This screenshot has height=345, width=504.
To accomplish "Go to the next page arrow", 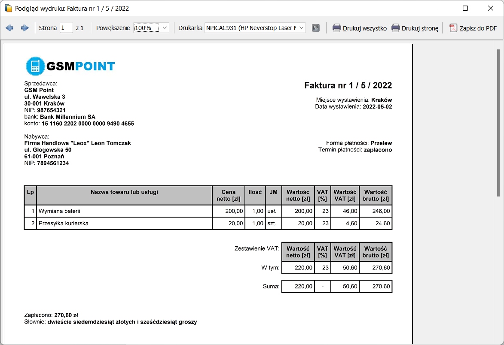I will point(24,28).
